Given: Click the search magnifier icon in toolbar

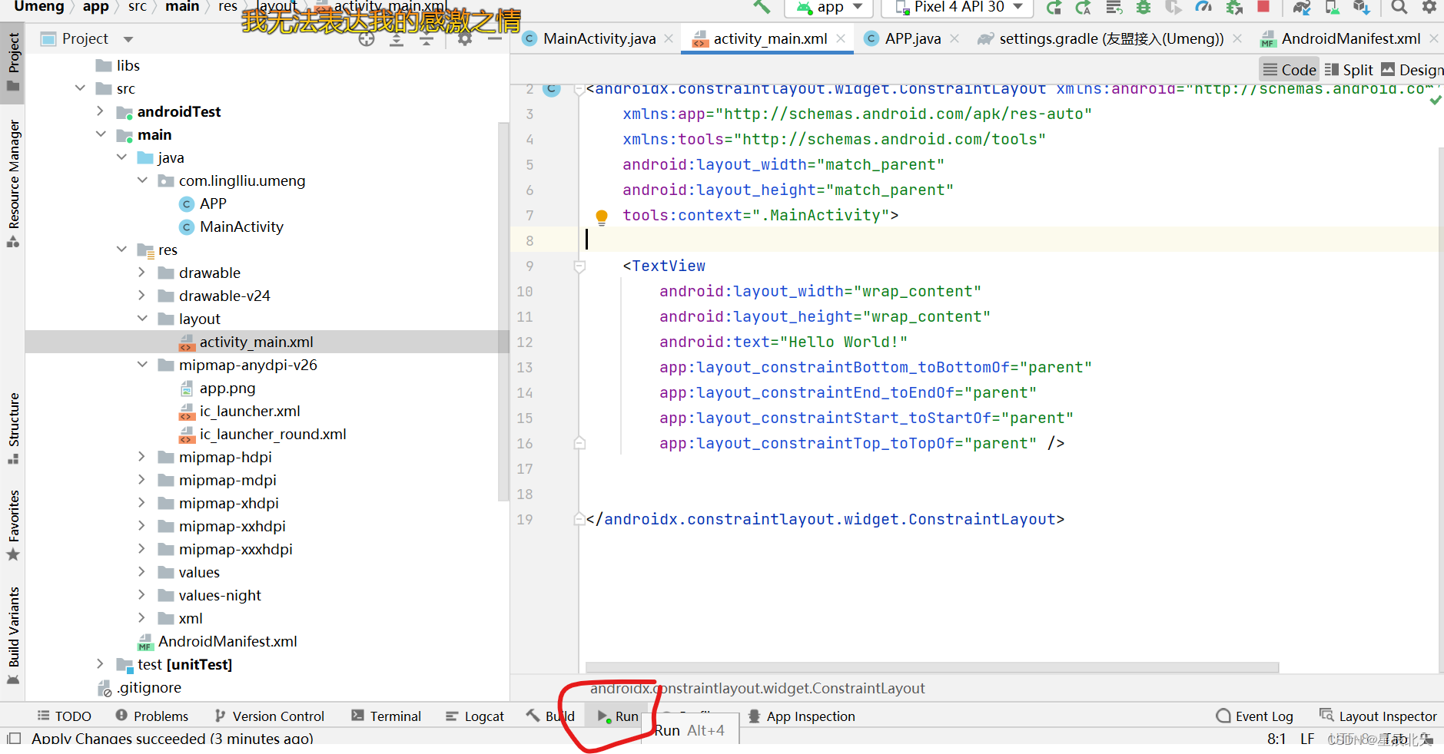Looking at the screenshot, I should [x=1399, y=7].
